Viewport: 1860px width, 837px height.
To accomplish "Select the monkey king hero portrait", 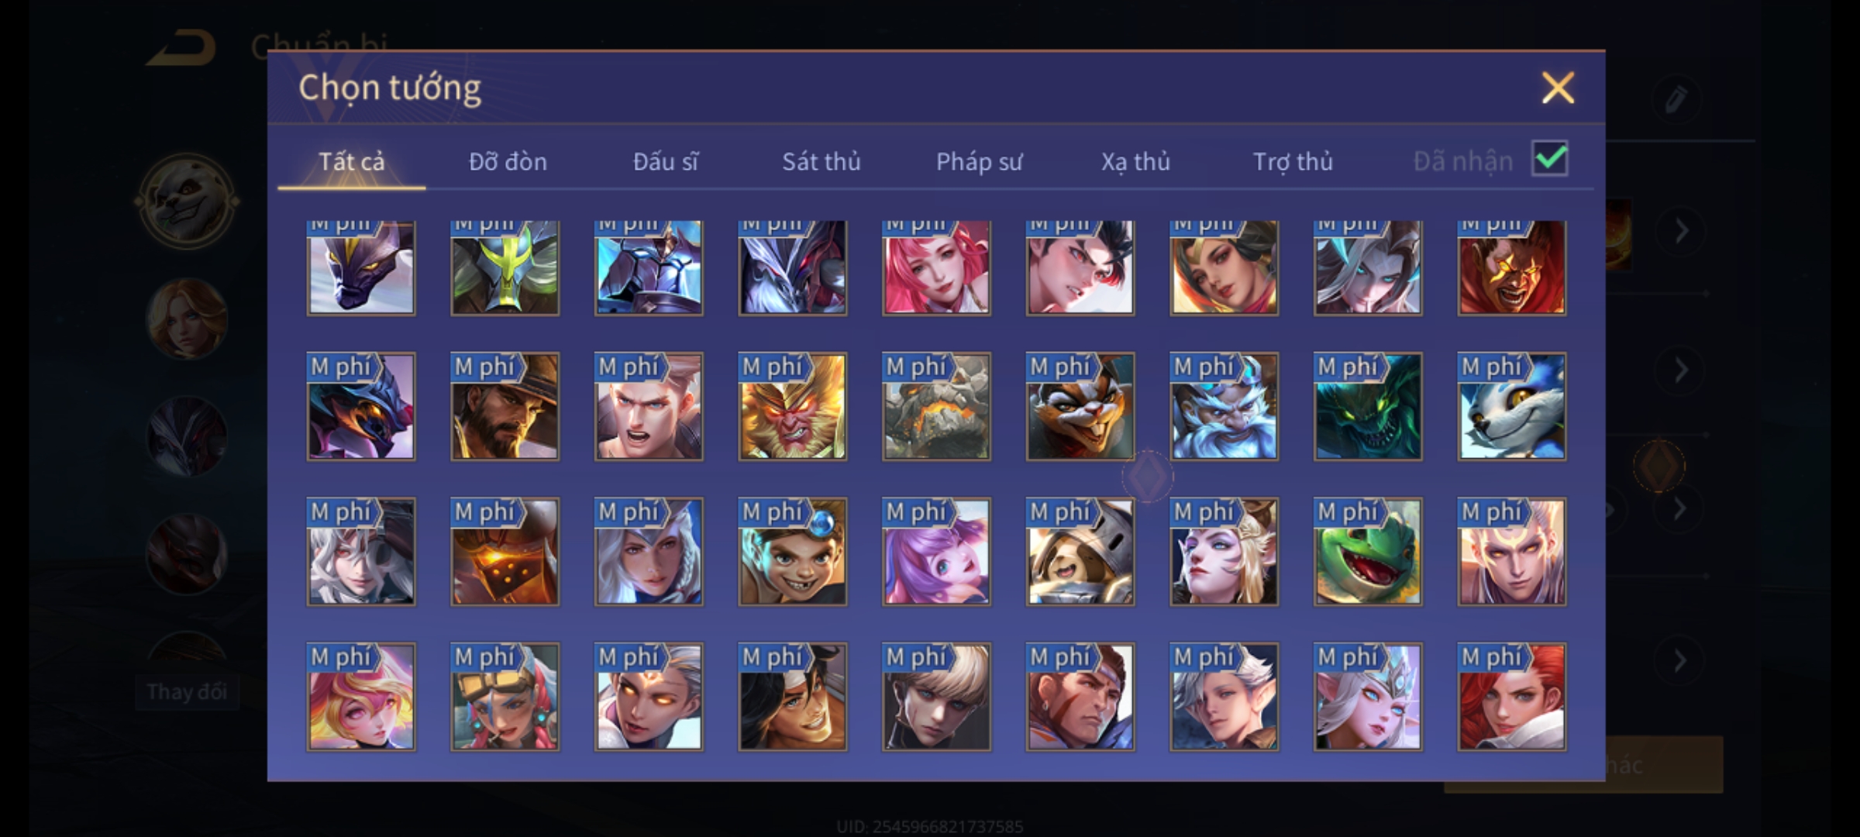I will pos(792,407).
